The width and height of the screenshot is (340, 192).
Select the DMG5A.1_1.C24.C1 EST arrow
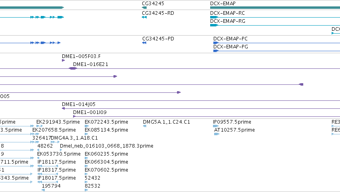(145, 126)
